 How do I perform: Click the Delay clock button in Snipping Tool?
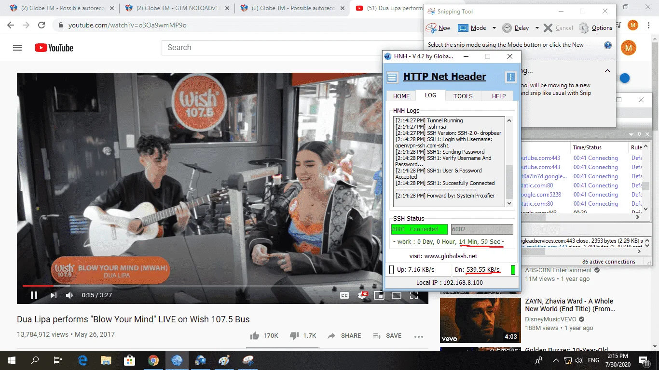click(x=516, y=28)
